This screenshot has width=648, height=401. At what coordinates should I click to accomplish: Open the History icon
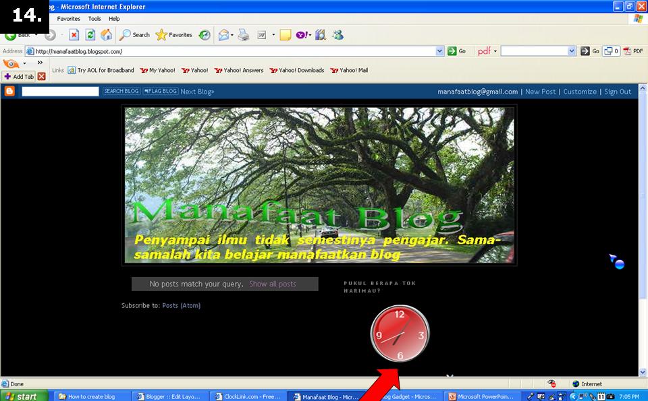[205, 35]
